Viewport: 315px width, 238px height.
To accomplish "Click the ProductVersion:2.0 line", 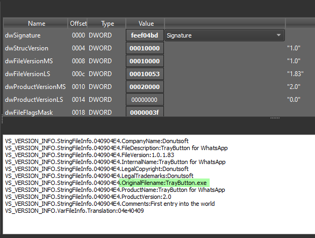I will [88, 197].
